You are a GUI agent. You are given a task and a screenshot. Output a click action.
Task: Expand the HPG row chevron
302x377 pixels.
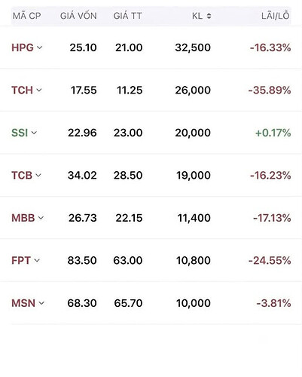[x=39, y=48]
